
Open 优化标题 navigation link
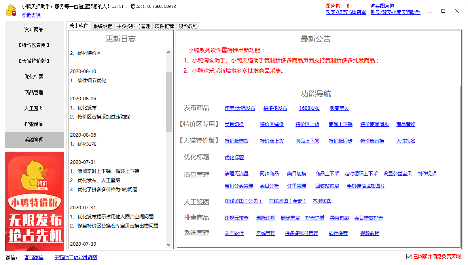point(234,158)
